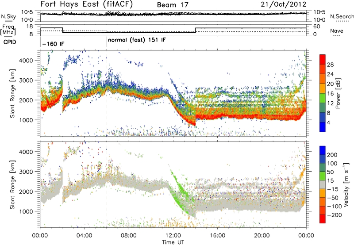Click the gray segment of the velocity color bar
Screen dimensions: 354x245
tap(323, 185)
